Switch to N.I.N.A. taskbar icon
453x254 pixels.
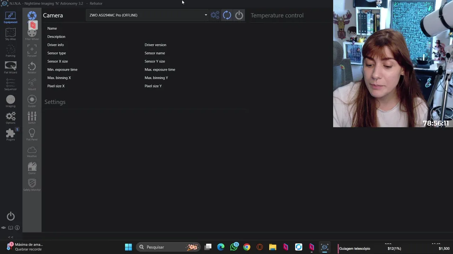[325, 247]
